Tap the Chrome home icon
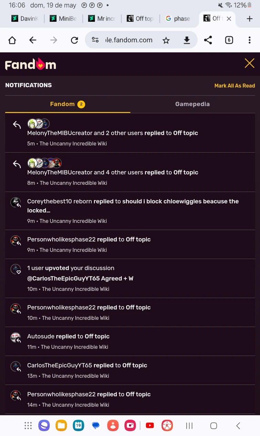Viewport: 260px width, 436px height. click(12, 40)
